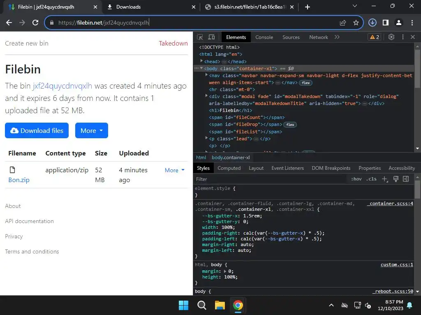
Task: Expand the margin shorthand property triangle
Action: click(x=225, y=271)
